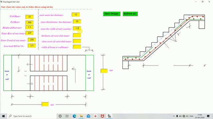Click the 'Live load (KN/m^2)=' label

[14, 46]
